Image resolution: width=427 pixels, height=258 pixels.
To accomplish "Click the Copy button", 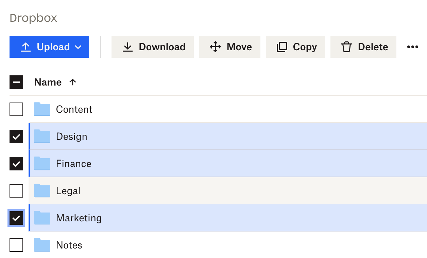I will 295,47.
